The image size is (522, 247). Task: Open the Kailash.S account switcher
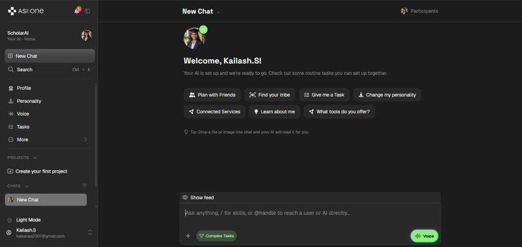pyautogui.click(x=90, y=233)
